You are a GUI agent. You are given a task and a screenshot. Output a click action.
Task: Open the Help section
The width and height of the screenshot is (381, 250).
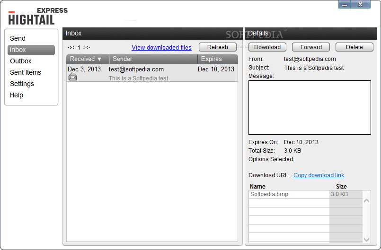[17, 95]
